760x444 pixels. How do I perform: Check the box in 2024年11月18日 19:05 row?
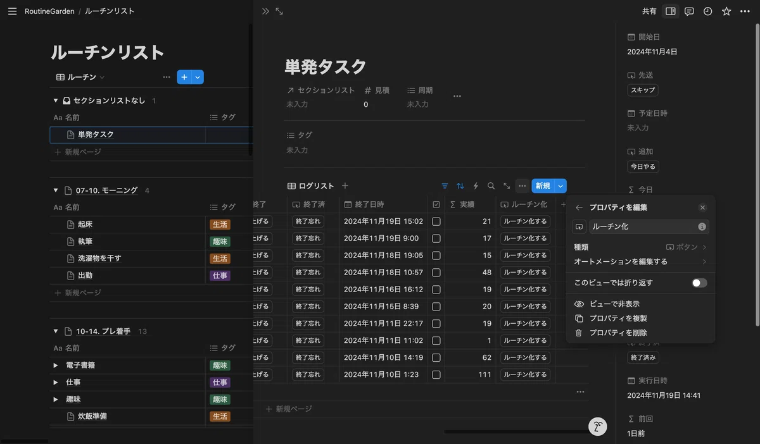click(436, 256)
